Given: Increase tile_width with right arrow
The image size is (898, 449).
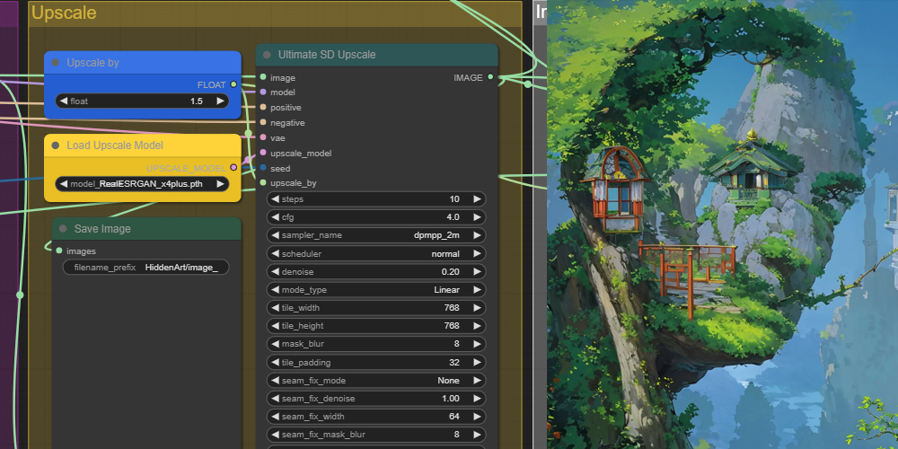Looking at the screenshot, I should pos(477,307).
